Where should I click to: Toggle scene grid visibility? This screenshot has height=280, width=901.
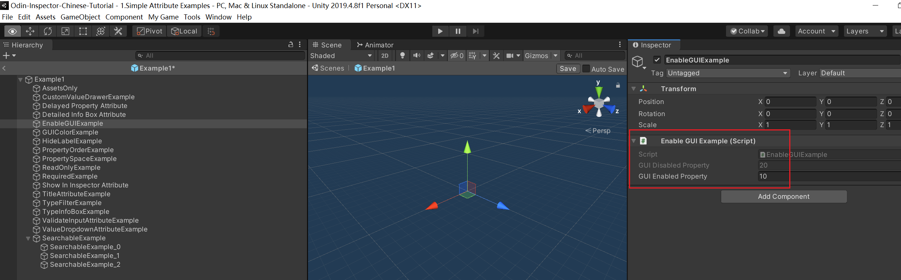point(473,55)
